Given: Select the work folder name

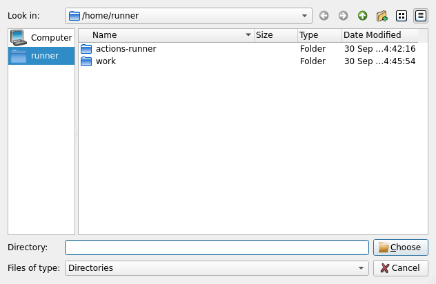Looking at the screenshot, I should coord(106,61).
